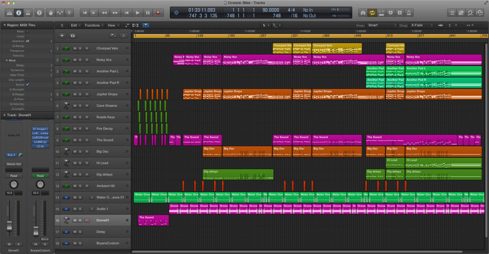Click the Stereo Out output button
The height and width of the screenshot is (254, 489).
coord(13,164)
